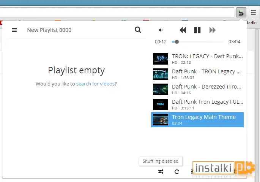Image resolution: width=260 pixels, height=182 pixels.
Task: Click the Streamus extension icon in toolbar
Action: click(241, 13)
